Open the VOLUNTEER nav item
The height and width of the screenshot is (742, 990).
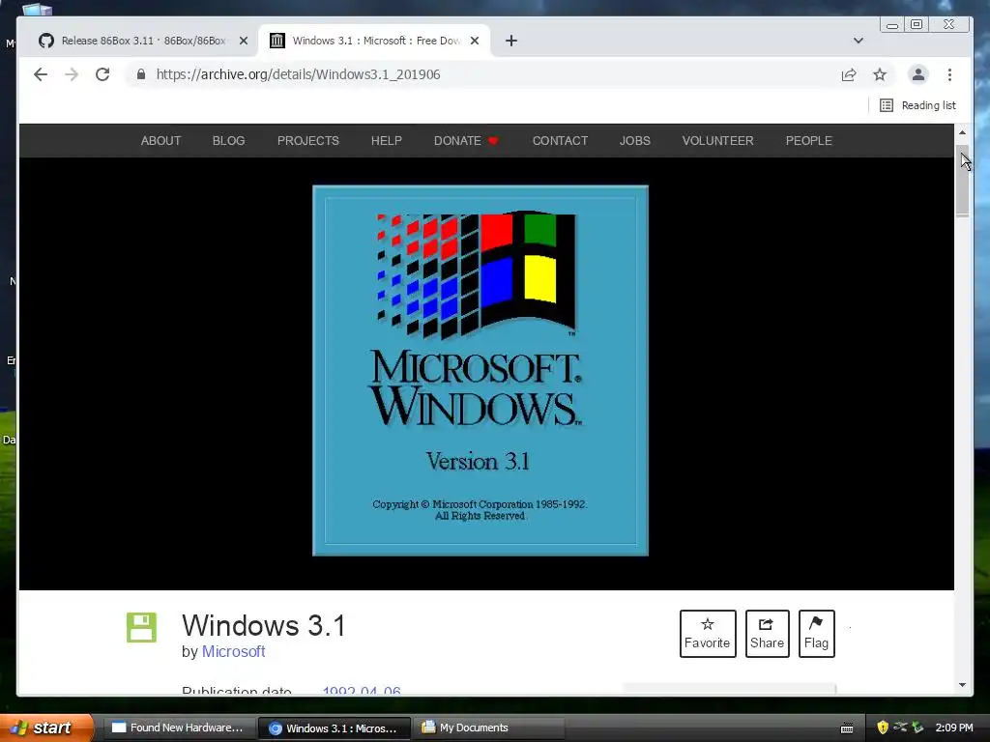718,141
